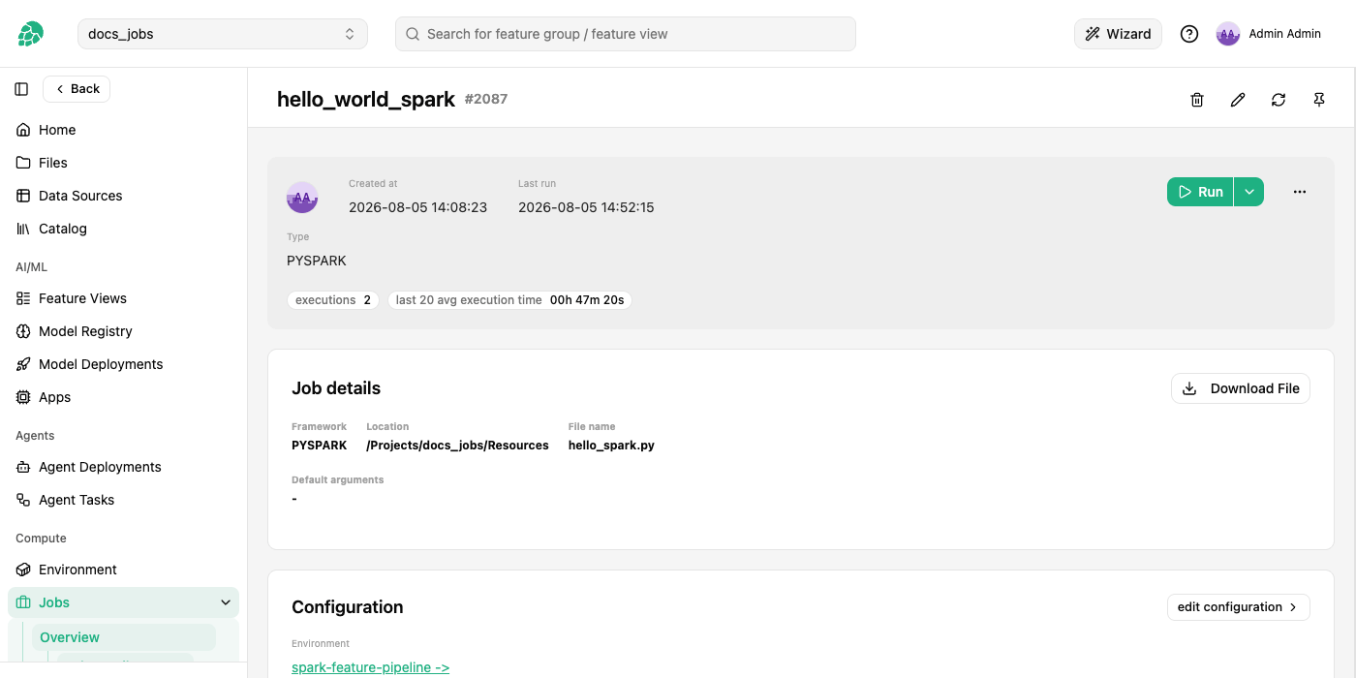The image size is (1356, 678).
Task: Click the Download File button
Action: (x=1241, y=388)
